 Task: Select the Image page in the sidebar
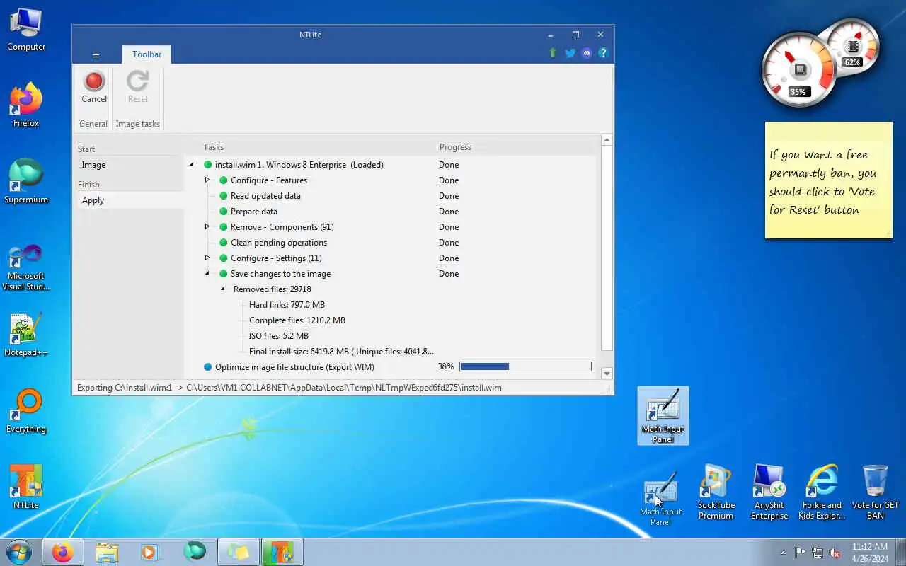click(x=130, y=165)
